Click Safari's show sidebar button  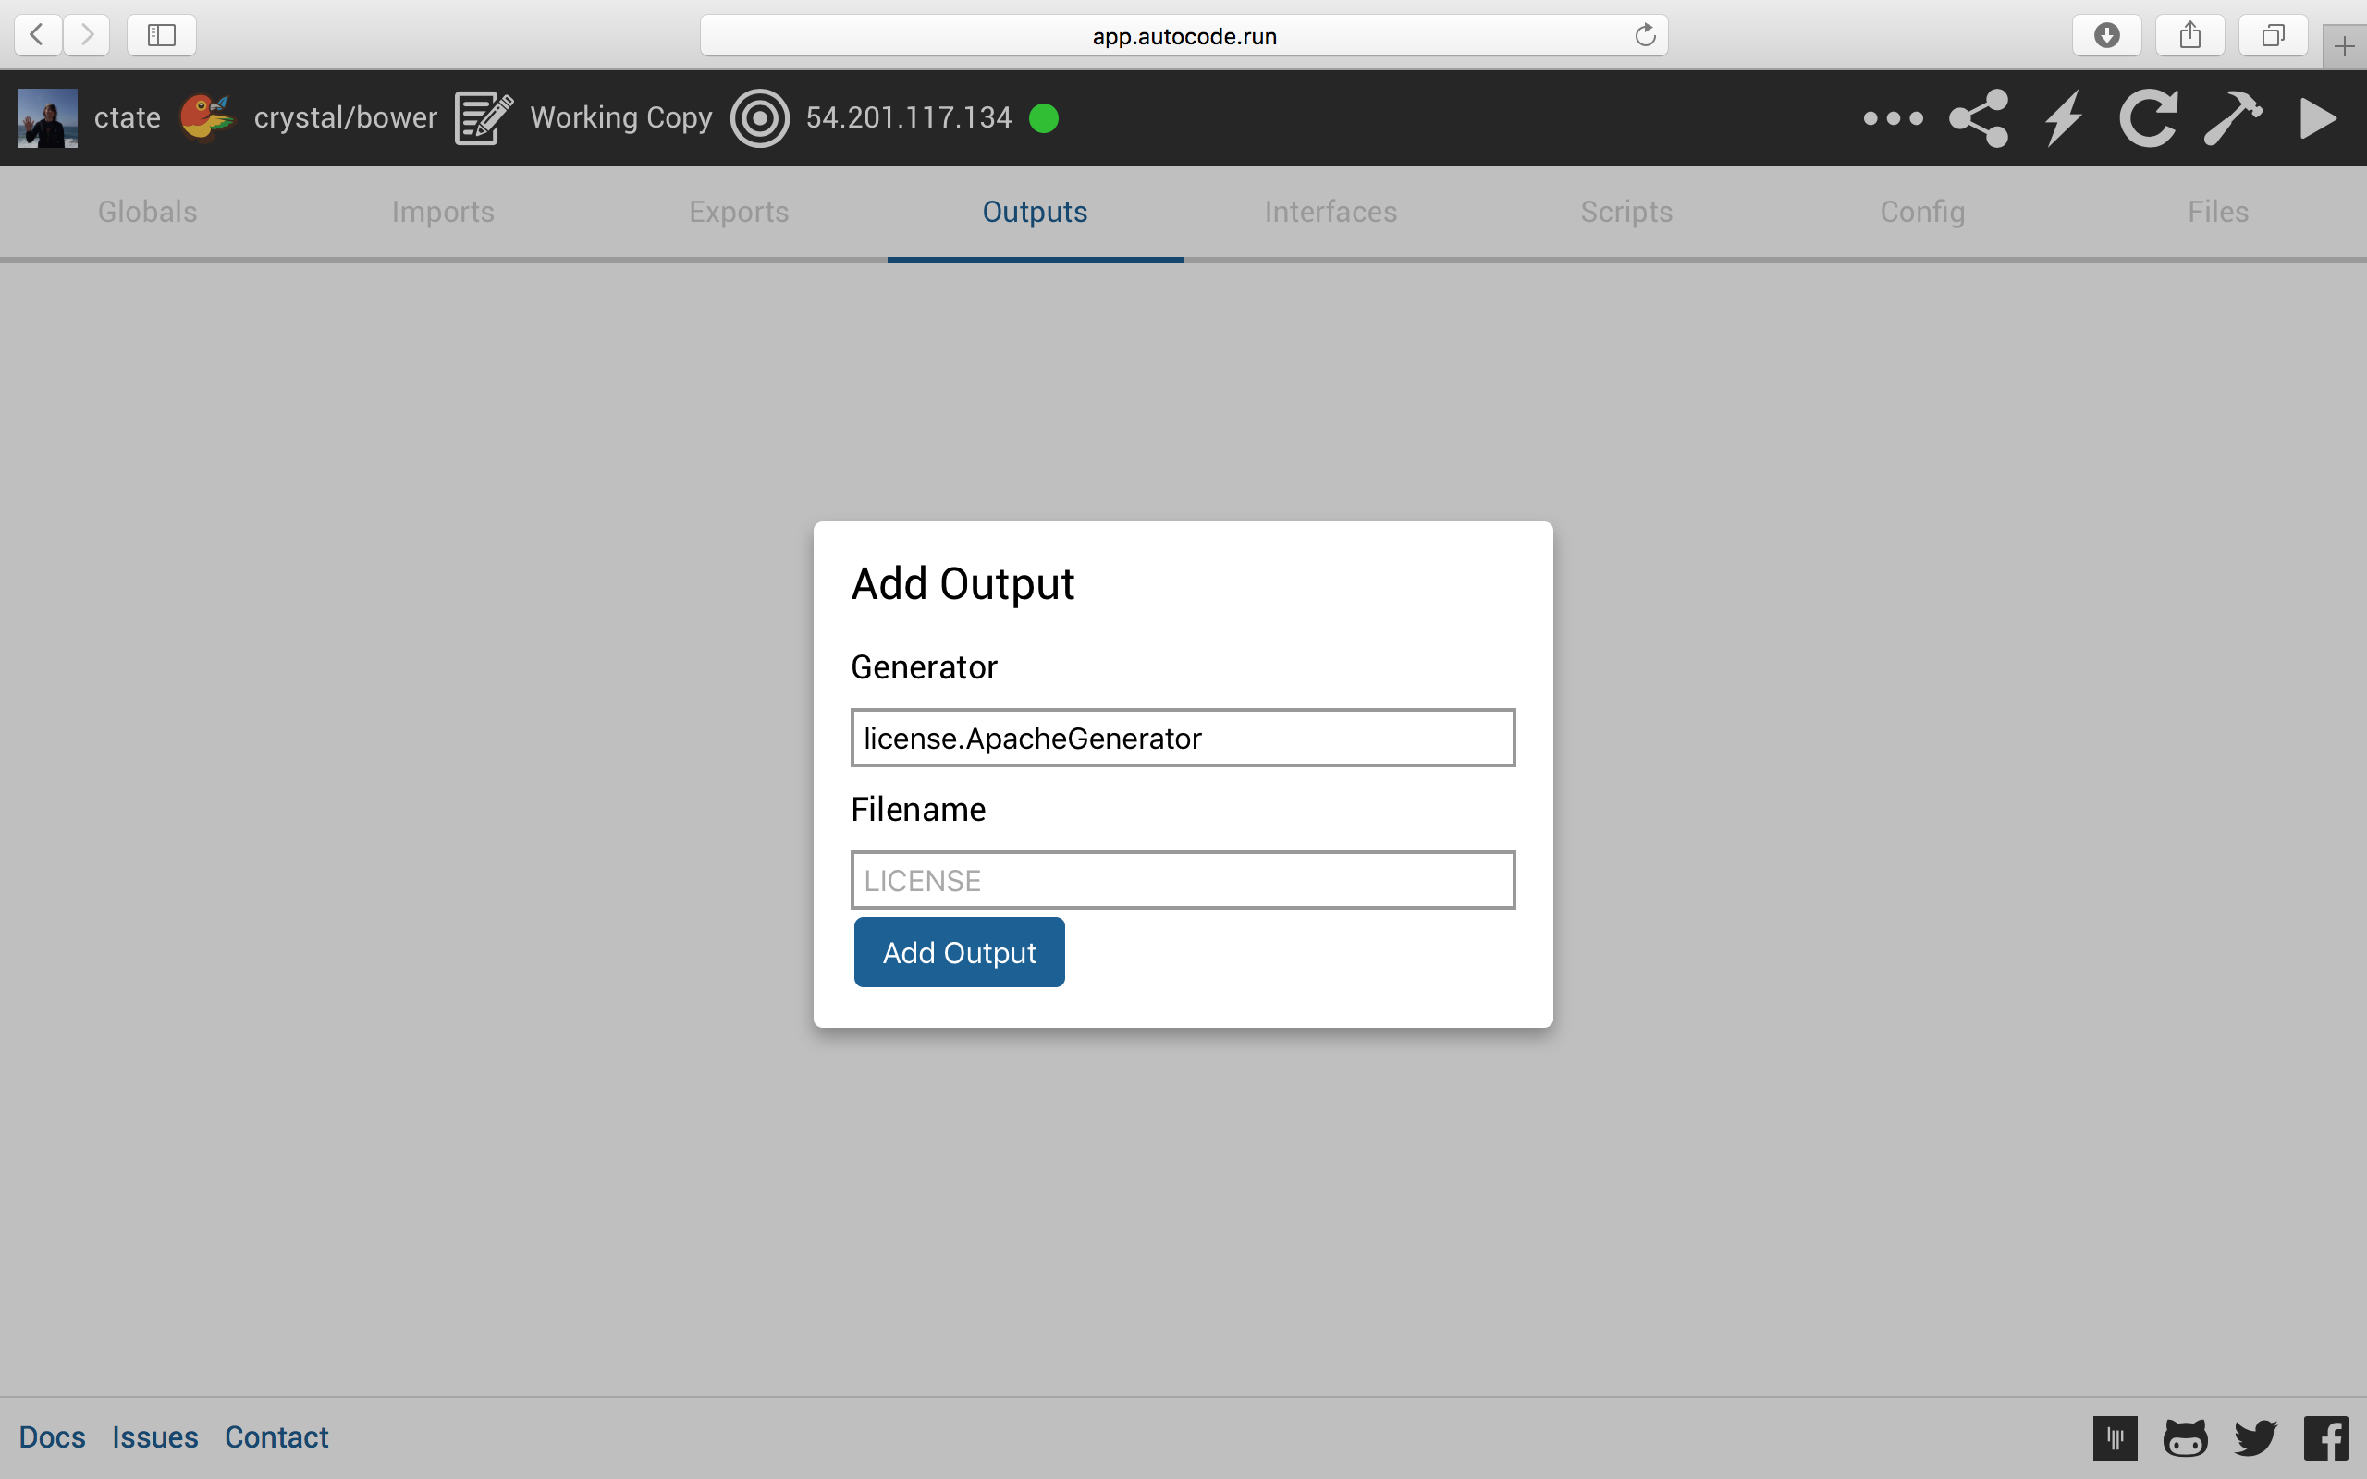(x=162, y=35)
